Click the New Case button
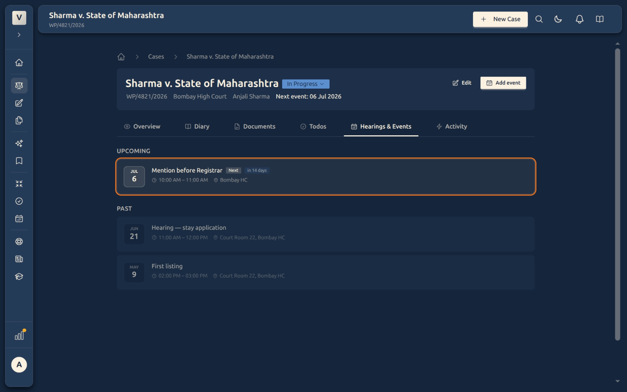627x392 pixels. (500, 19)
